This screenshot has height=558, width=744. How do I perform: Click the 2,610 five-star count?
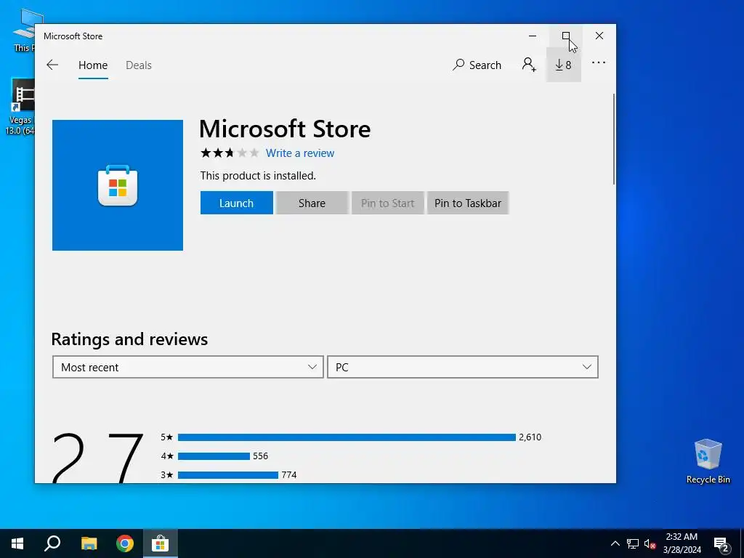click(530, 437)
